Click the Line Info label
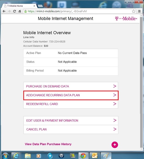The height and width of the screenshot is (159, 144). (x=29, y=37)
